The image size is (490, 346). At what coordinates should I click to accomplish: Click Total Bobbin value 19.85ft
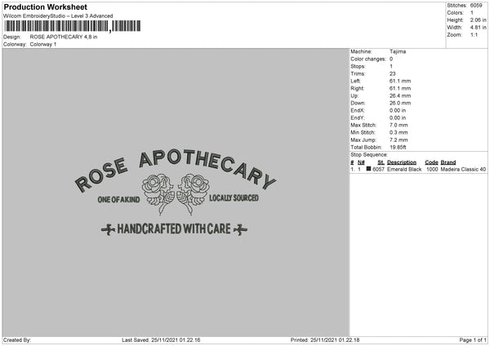click(x=398, y=148)
